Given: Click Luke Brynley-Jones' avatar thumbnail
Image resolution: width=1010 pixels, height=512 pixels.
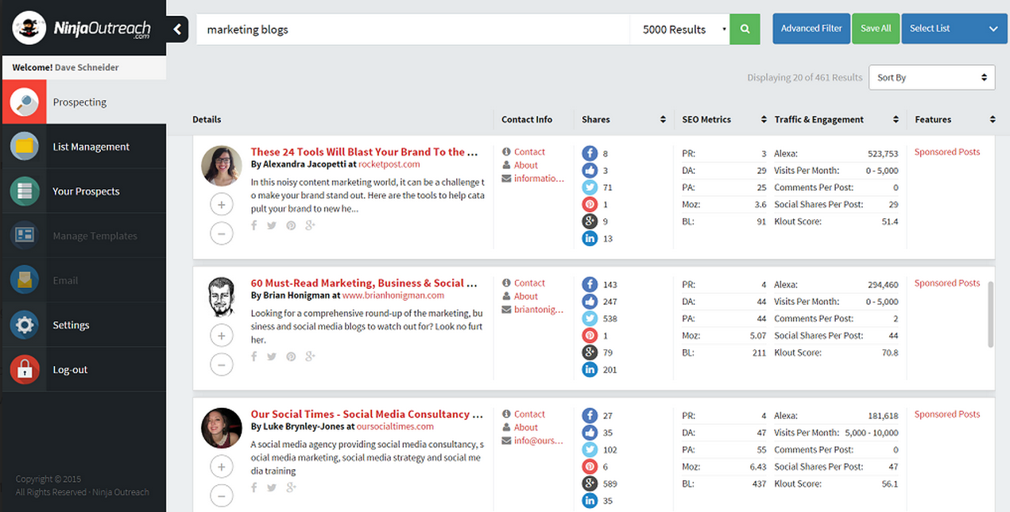Looking at the screenshot, I should [222, 428].
